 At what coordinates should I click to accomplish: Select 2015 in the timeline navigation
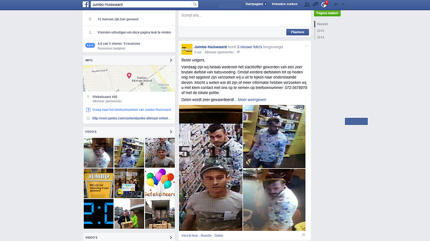coord(320,31)
